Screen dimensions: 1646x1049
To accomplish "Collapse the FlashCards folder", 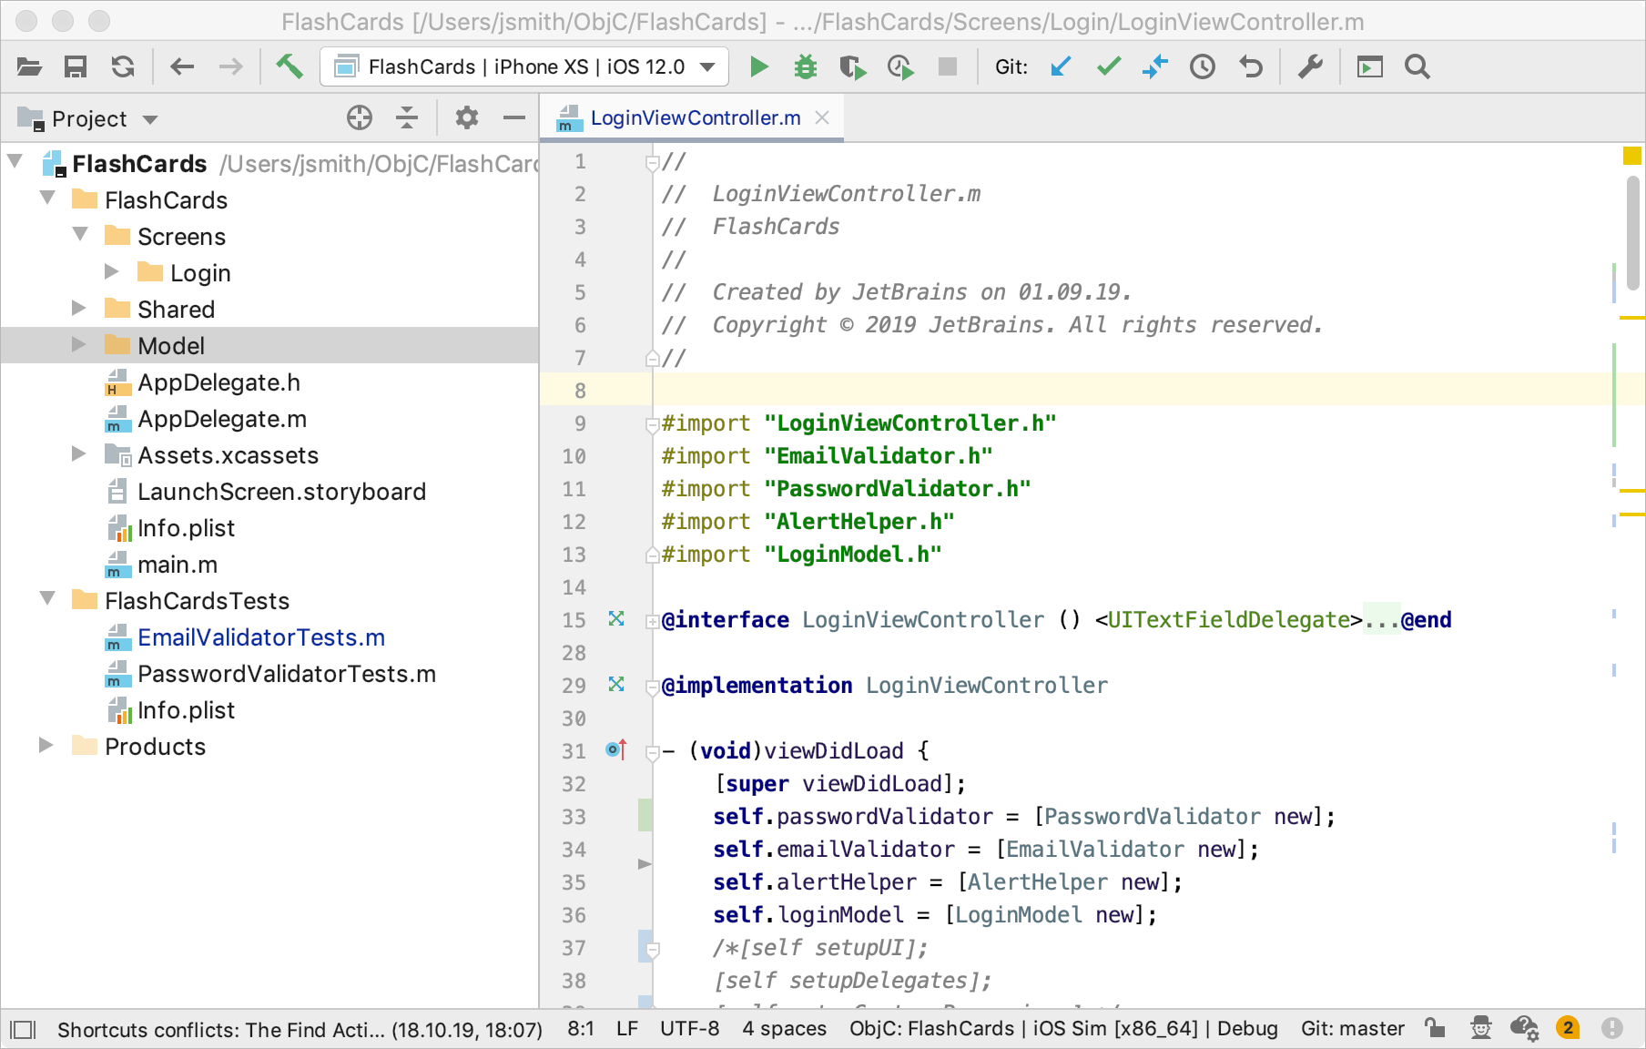I will (x=47, y=199).
